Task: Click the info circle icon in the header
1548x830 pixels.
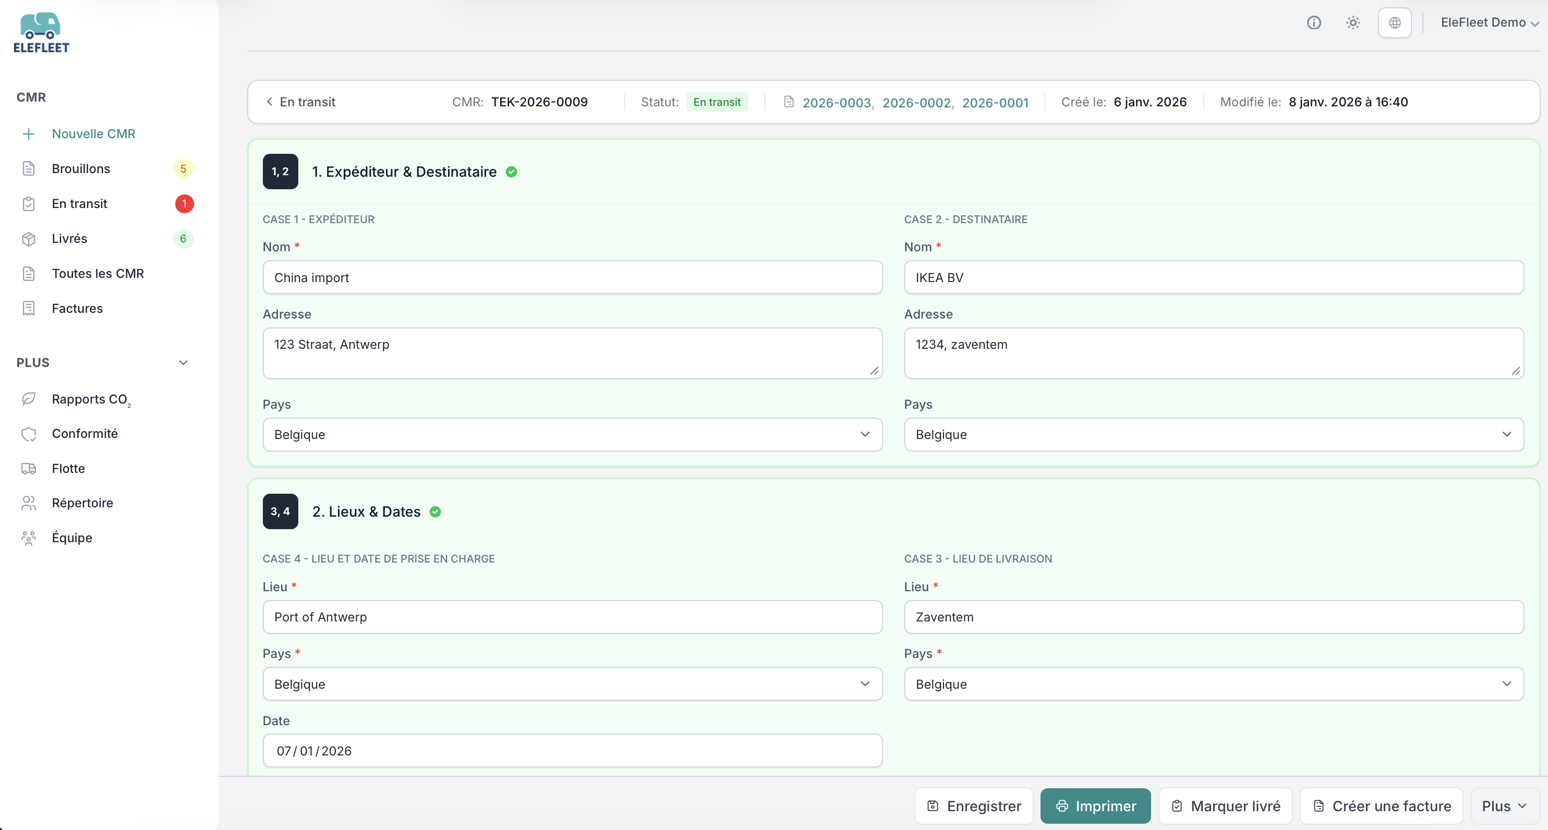Action: [x=1314, y=23]
